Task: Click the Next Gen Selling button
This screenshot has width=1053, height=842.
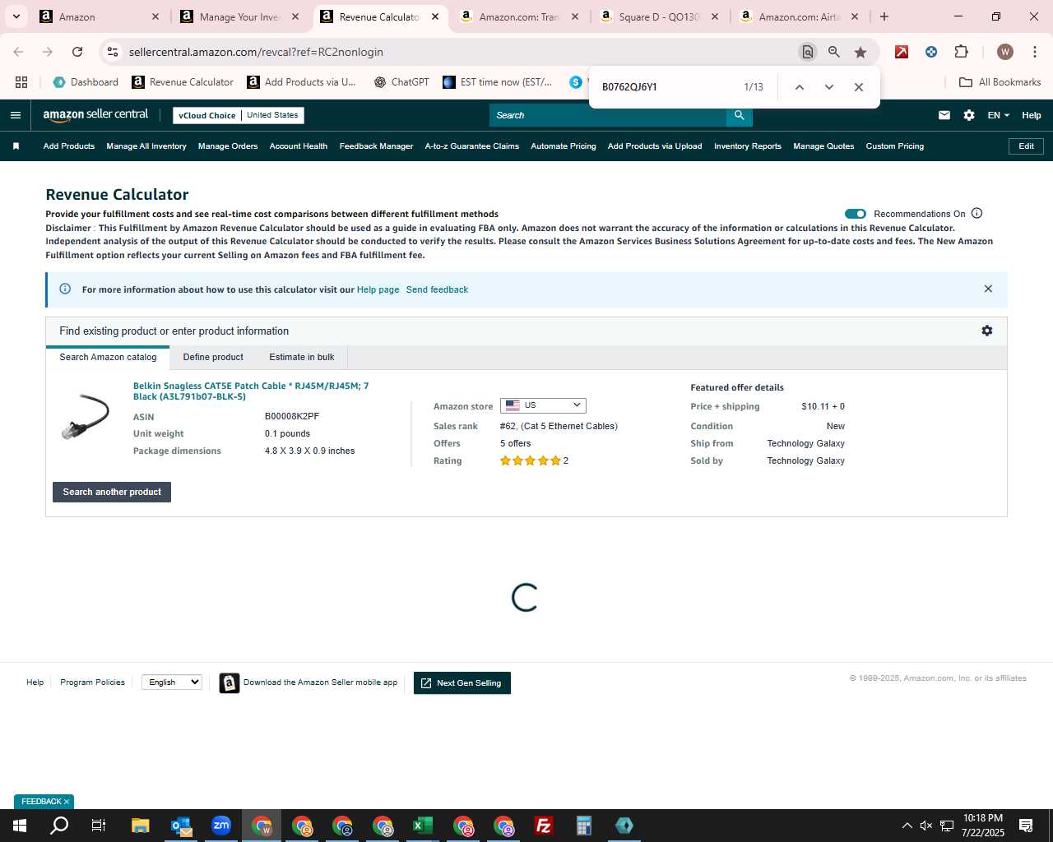Action: (x=462, y=682)
